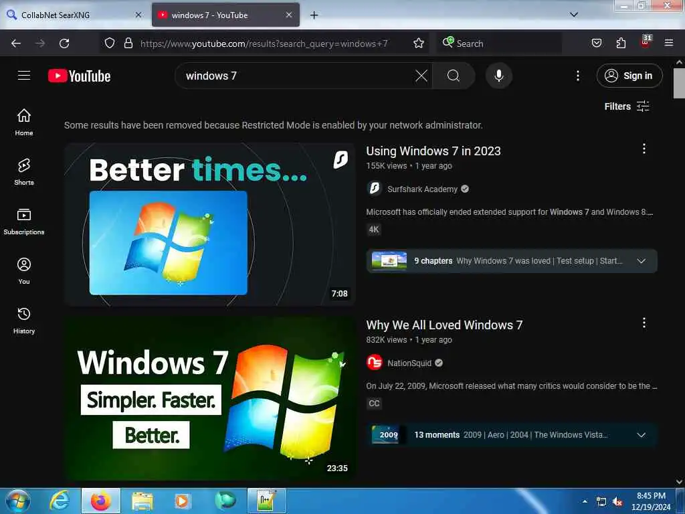
Task: Open the 'Windows 7 Simpler. Faster. Better.' thumbnail
Action: 209,399
